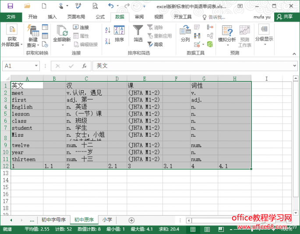Click Show Queries icon beside 新建查询

[45, 27]
